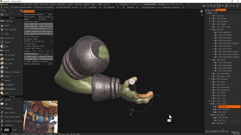Select the Polyhedron tool
The width and height of the screenshot is (241, 135).
coord(9,125)
